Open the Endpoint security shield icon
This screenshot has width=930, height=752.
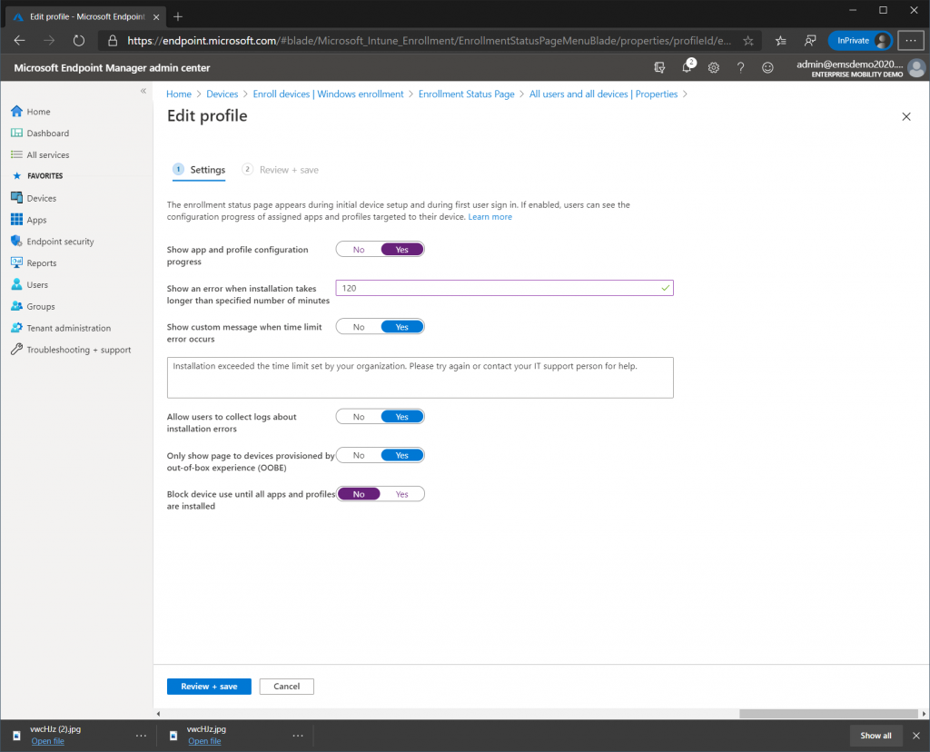[x=16, y=242]
